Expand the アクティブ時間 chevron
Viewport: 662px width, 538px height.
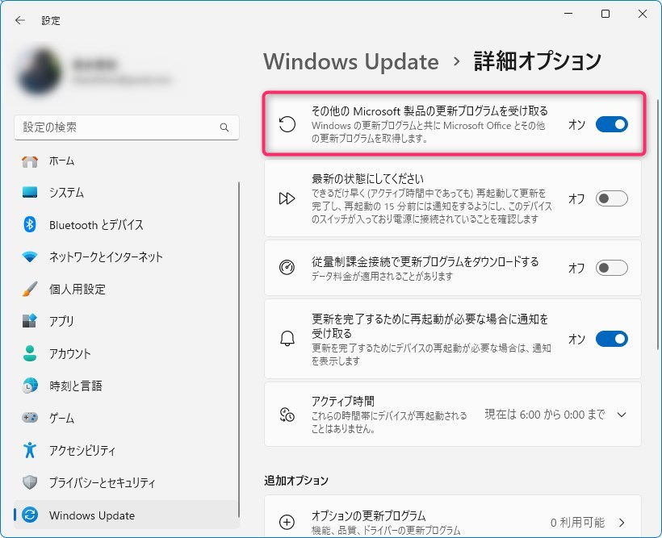point(621,415)
